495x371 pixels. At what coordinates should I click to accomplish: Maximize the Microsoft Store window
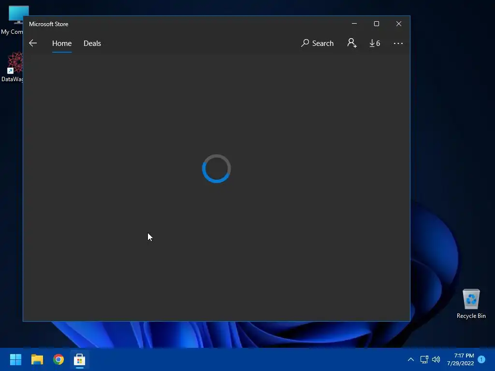[376, 24]
